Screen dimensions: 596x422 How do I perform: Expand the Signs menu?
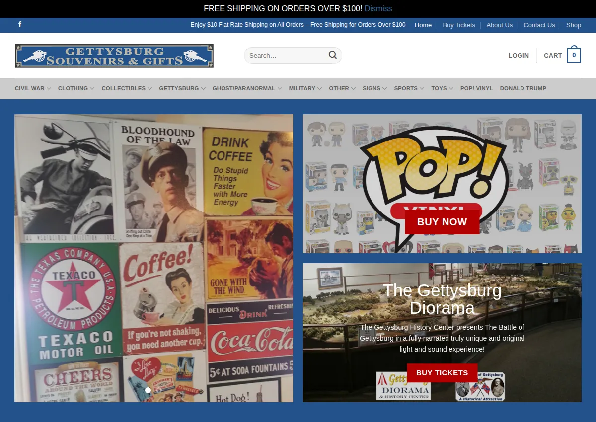[375, 88]
